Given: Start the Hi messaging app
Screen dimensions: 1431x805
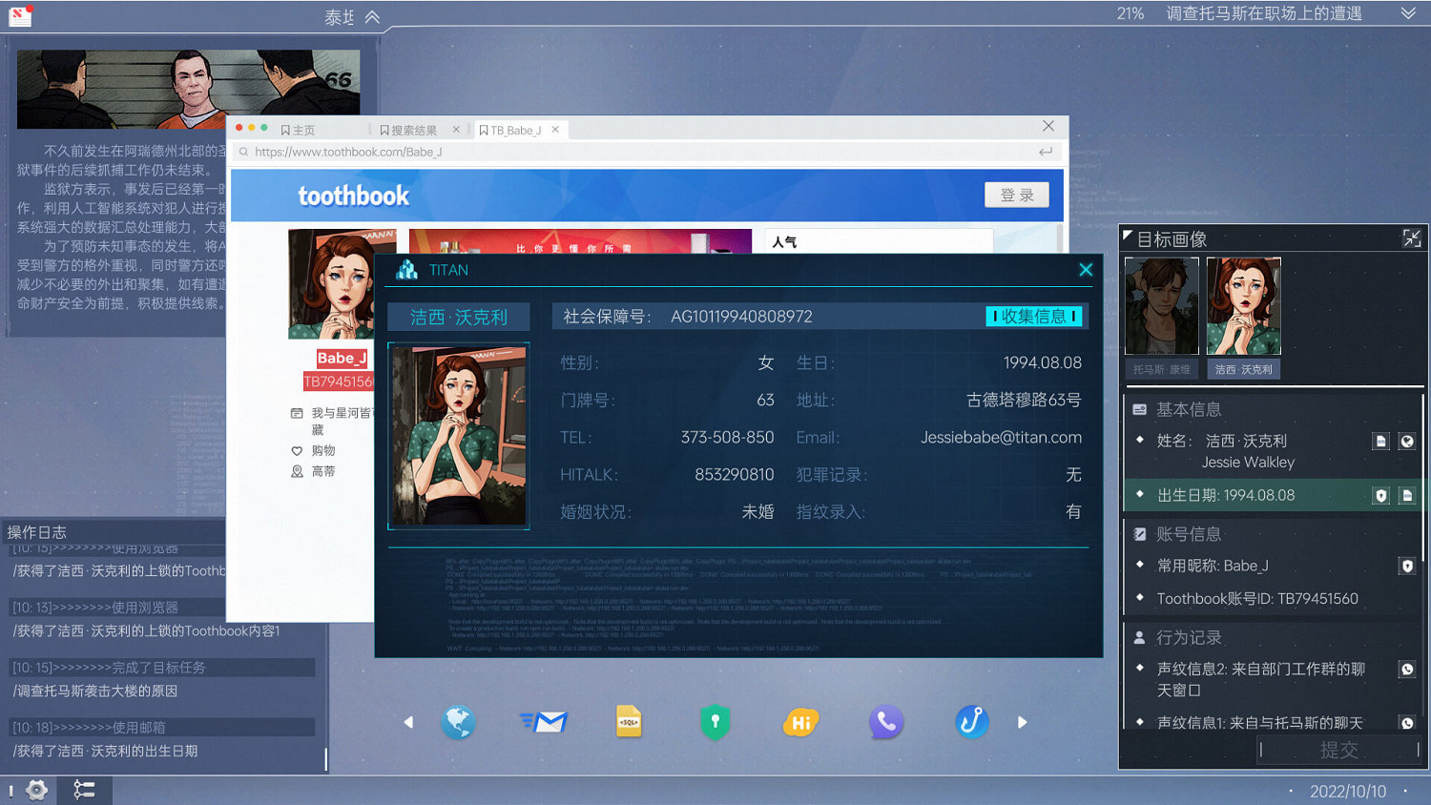Looking at the screenshot, I should click(x=800, y=722).
